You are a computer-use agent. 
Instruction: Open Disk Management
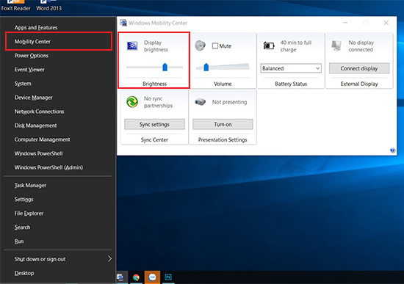click(35, 125)
